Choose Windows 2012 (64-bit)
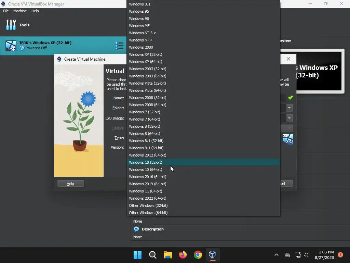This screenshot has width=350, height=263. coord(203,155)
